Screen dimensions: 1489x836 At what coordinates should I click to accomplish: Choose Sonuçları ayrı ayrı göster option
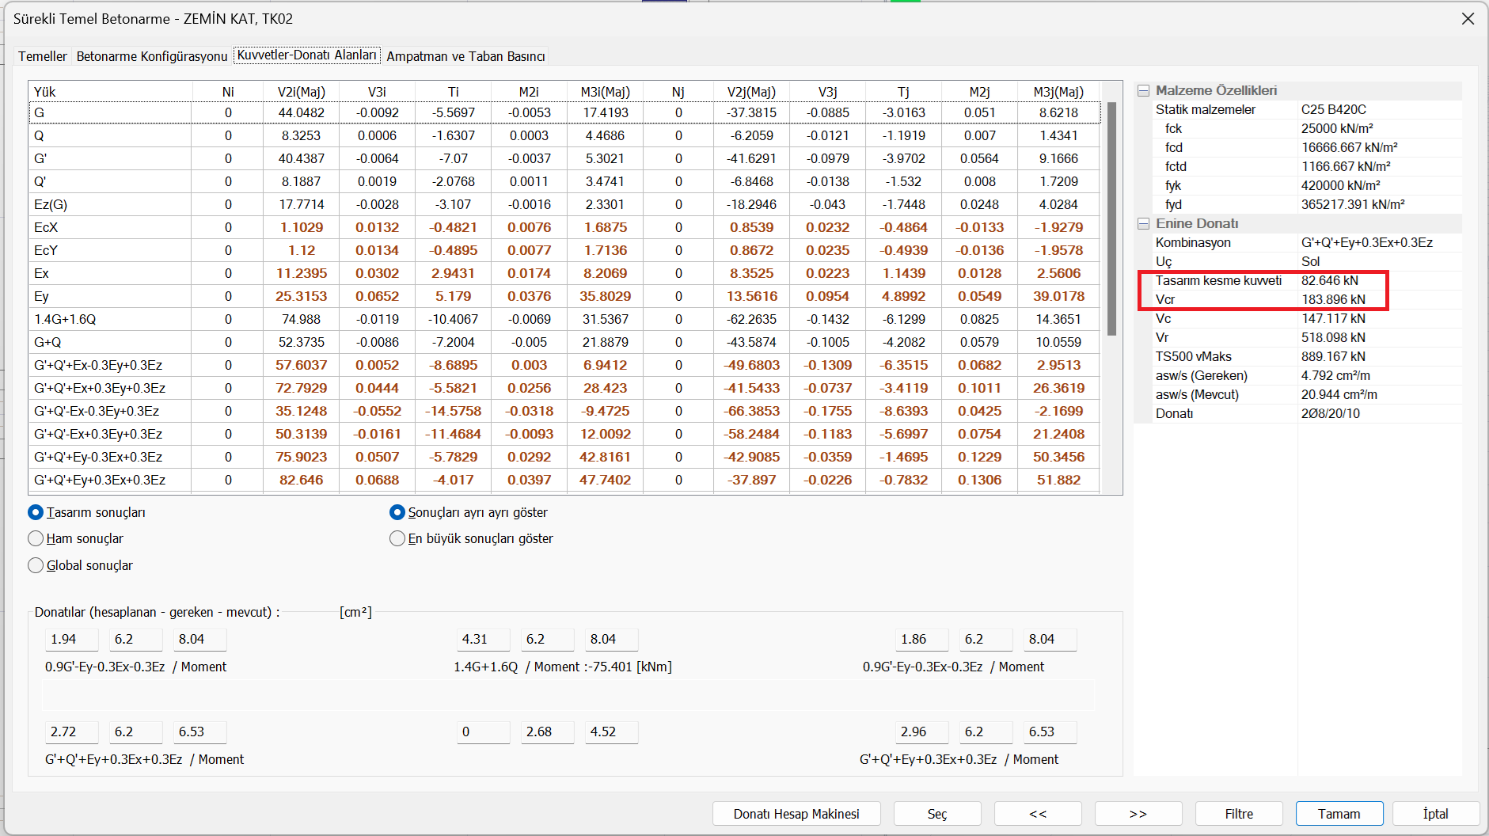pyautogui.click(x=469, y=512)
